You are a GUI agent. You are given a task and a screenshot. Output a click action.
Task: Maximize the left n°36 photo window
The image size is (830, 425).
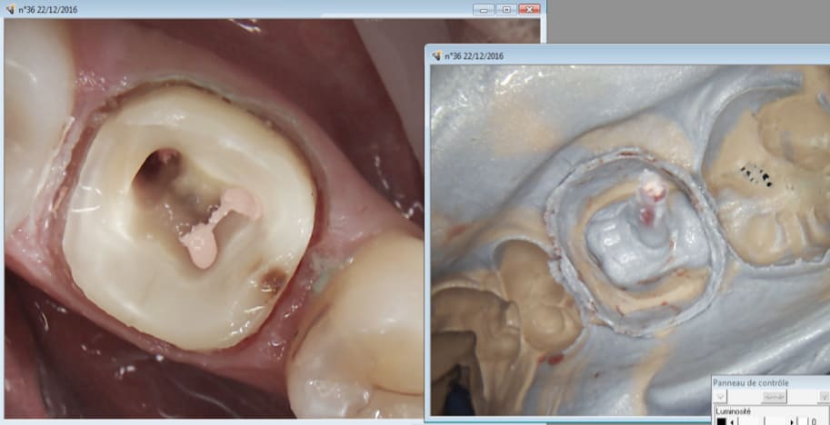[x=505, y=9]
